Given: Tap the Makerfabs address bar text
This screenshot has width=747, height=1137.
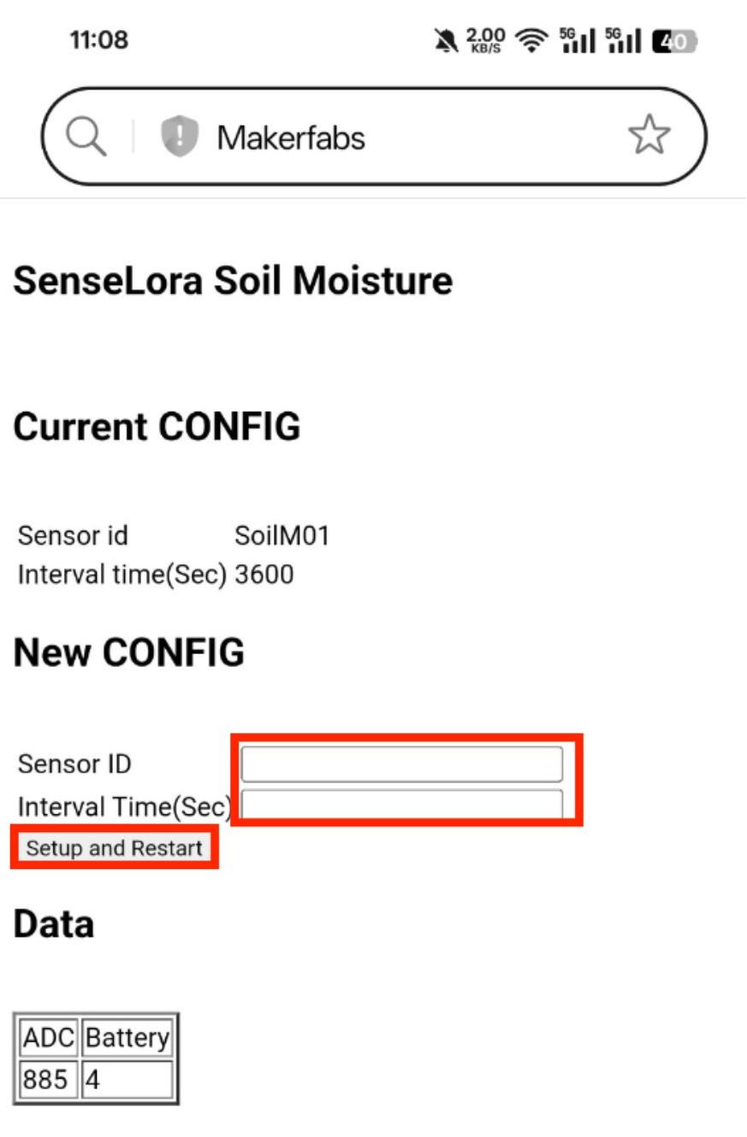Looking at the screenshot, I should point(291,137).
